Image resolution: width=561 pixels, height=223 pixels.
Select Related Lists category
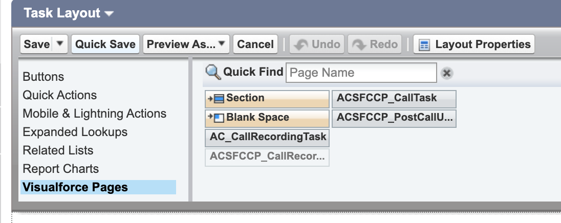pos(58,150)
